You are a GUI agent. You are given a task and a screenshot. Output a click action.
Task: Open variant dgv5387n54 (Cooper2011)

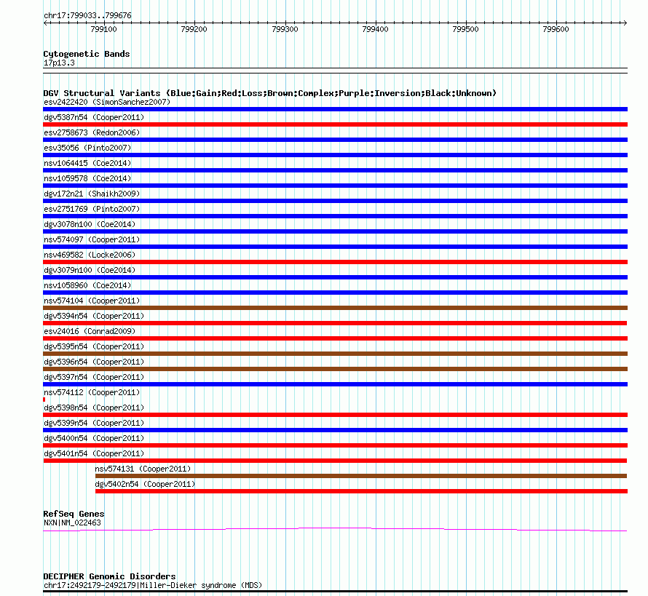click(94, 117)
